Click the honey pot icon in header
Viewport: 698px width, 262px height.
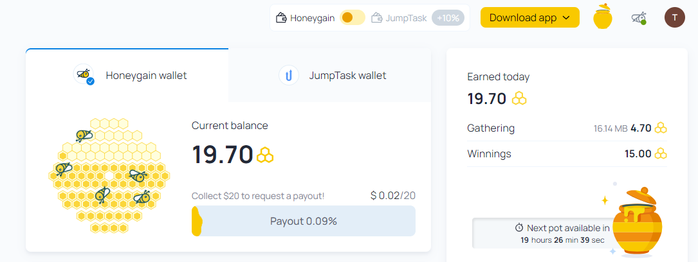click(603, 17)
